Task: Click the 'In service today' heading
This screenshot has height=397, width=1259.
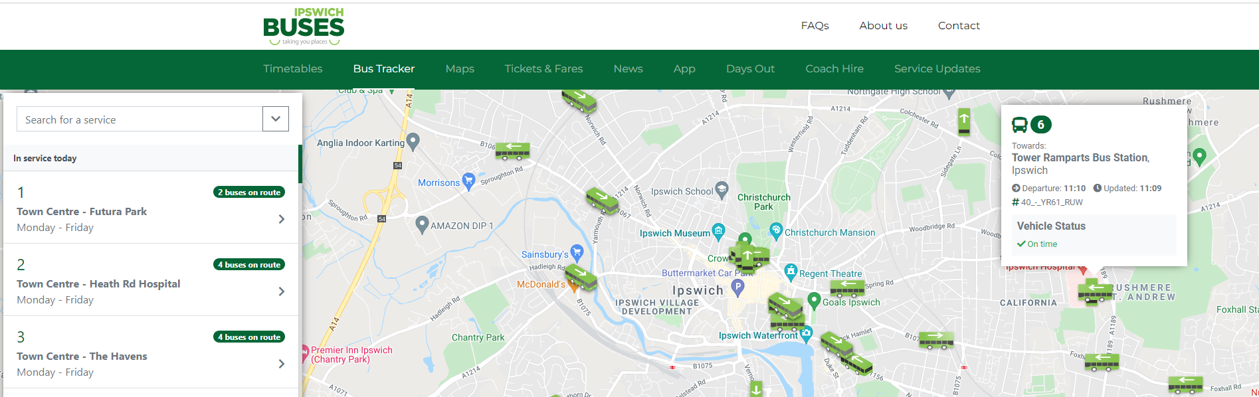Action: (x=45, y=158)
